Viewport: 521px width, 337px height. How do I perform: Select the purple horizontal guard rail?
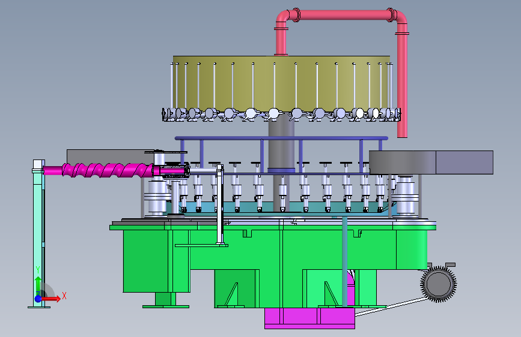point(281,138)
